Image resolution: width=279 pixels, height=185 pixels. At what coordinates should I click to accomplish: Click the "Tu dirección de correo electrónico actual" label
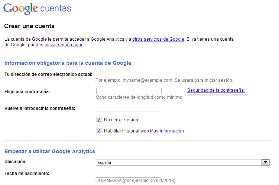click(x=48, y=74)
